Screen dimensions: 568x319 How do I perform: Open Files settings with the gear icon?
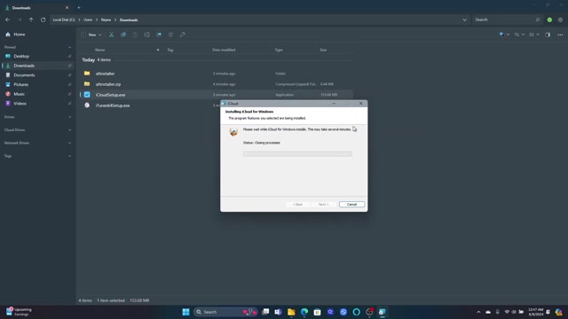point(560,19)
